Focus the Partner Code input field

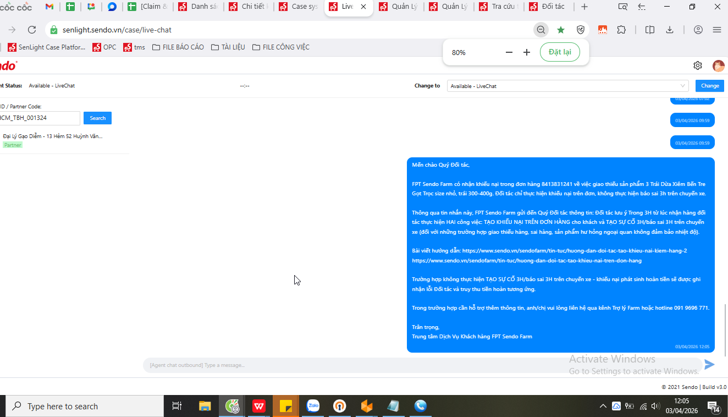tap(39, 118)
